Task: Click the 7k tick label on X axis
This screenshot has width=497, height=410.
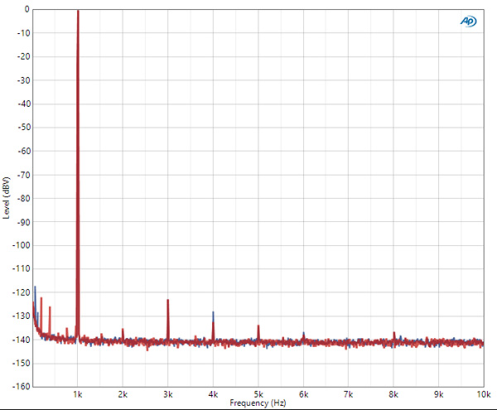Action: 349,394
